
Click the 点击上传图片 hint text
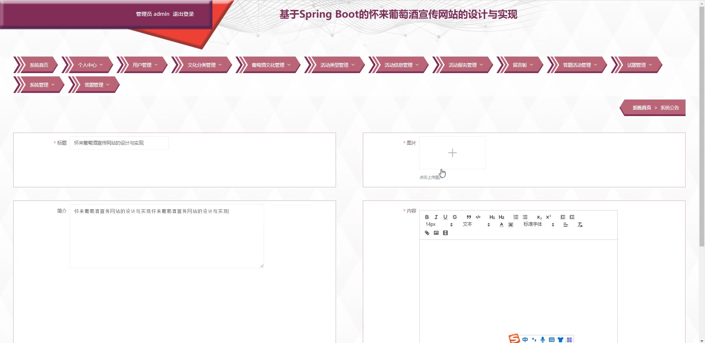(431, 177)
